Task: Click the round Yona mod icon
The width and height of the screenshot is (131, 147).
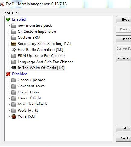Action: tap(14, 116)
